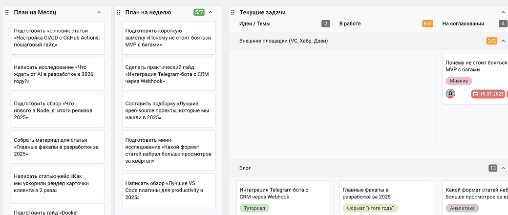Click the 6/6 limit badge in «В работе»

[427, 23]
